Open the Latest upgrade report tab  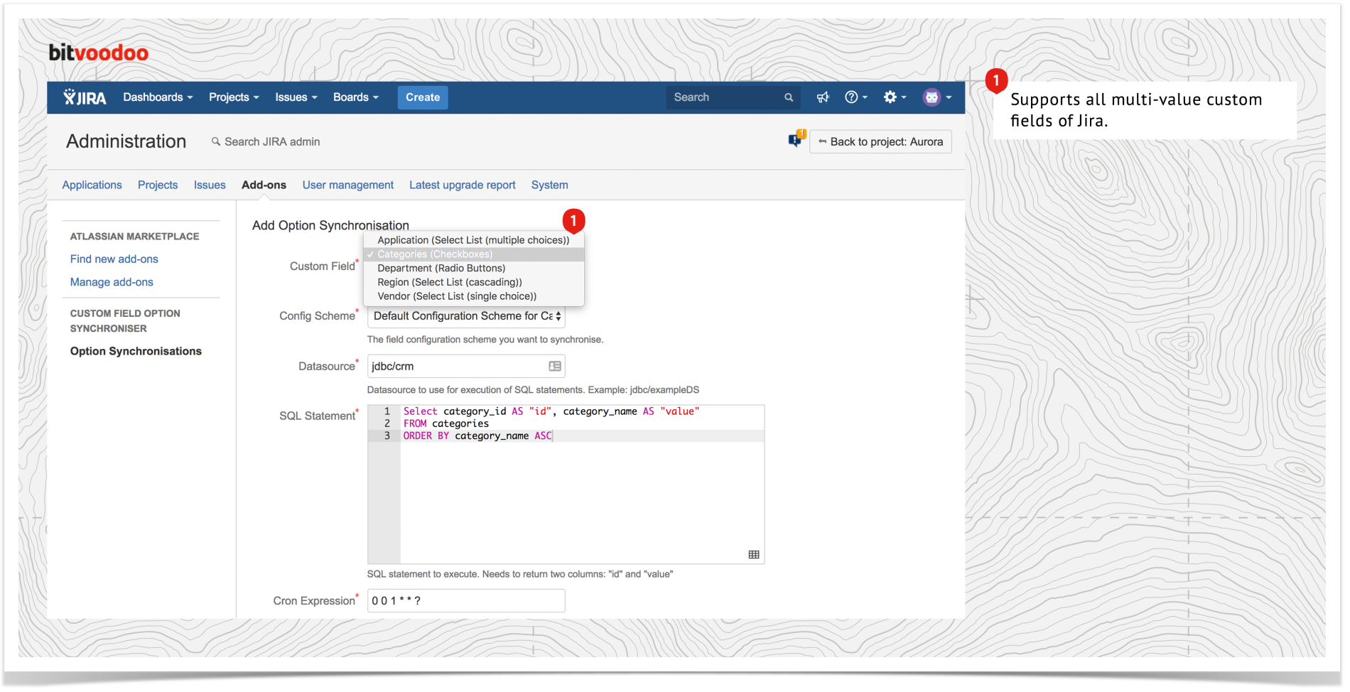click(463, 185)
